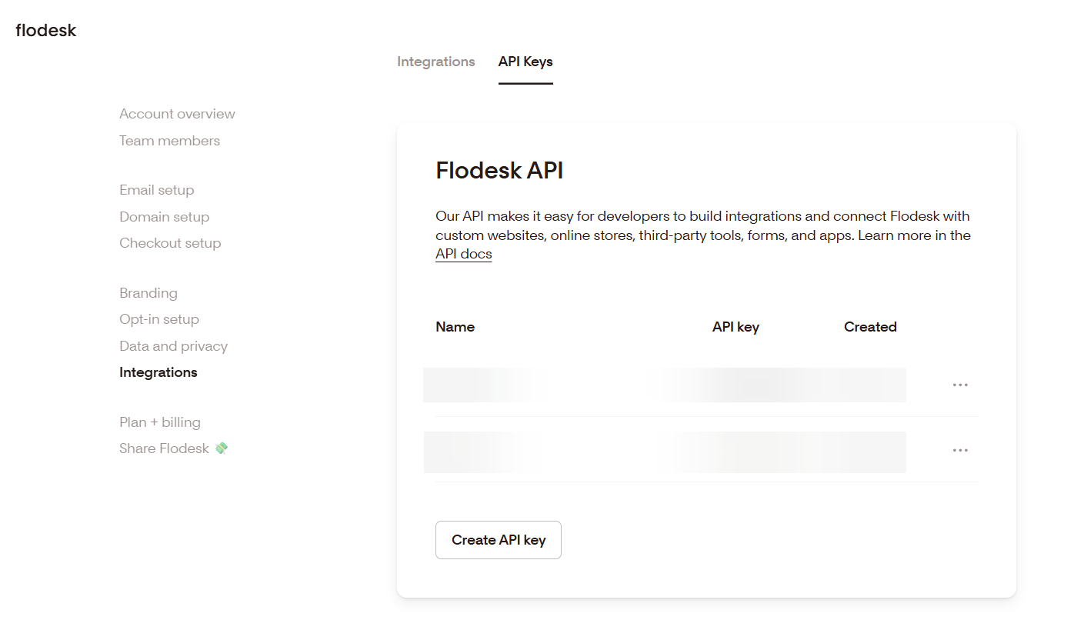Switch to the Integrations top tab
The image size is (1074, 630).
435,62
